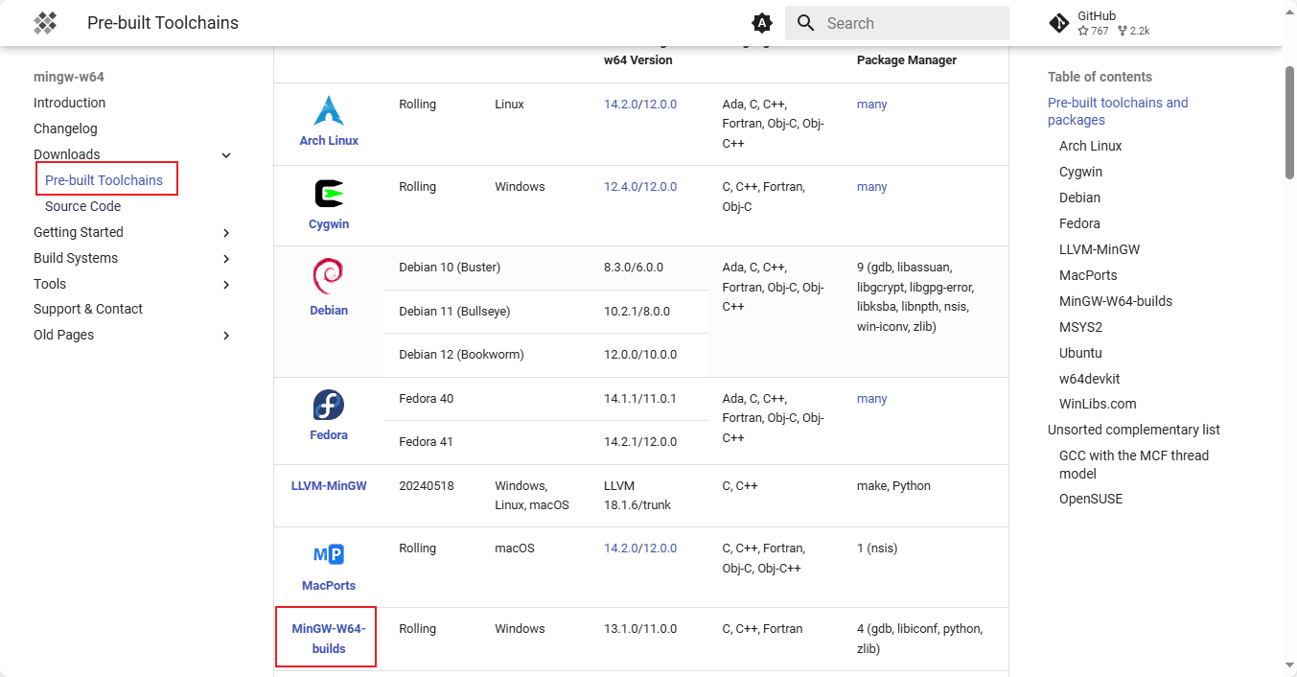This screenshot has height=677, width=1297.
Task: Click the Downloads label in sidebar
Action: coord(66,154)
